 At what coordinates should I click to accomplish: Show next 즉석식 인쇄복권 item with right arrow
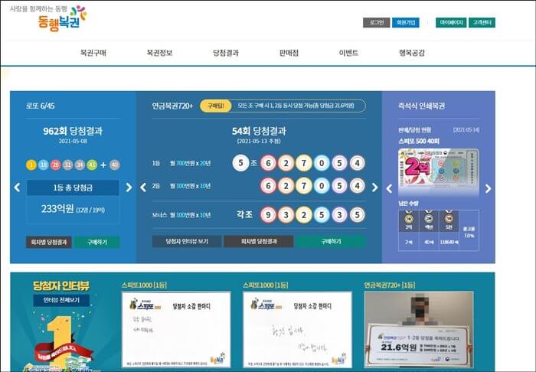pos(489,188)
